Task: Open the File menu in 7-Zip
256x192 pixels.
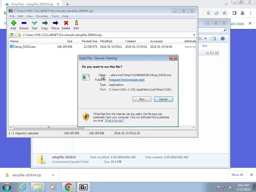Action: click(12, 16)
